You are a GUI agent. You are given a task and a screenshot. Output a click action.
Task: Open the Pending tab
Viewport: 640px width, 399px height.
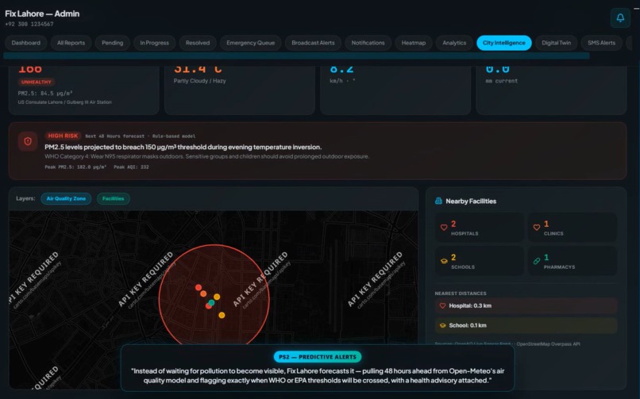coord(112,43)
